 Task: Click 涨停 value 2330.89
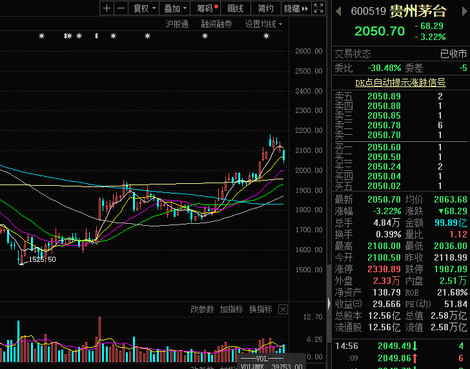tap(384, 269)
